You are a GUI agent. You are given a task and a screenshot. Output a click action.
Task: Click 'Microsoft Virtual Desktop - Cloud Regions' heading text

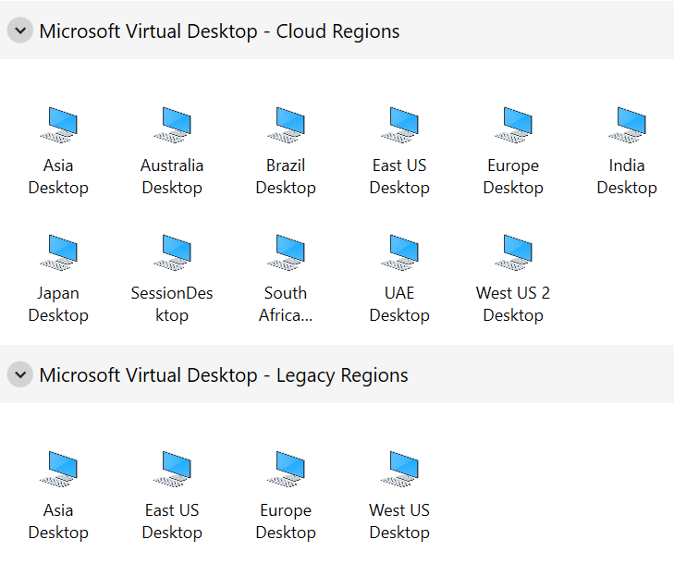(219, 31)
